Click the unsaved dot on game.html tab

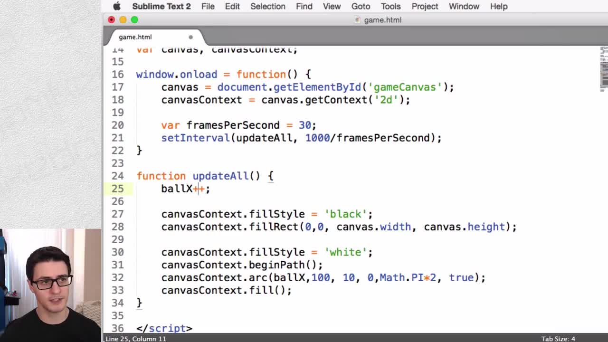(190, 37)
